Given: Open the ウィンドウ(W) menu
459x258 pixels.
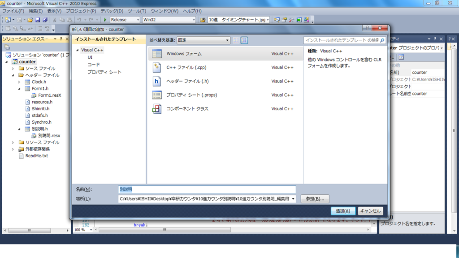Looking at the screenshot, I should [165, 11].
